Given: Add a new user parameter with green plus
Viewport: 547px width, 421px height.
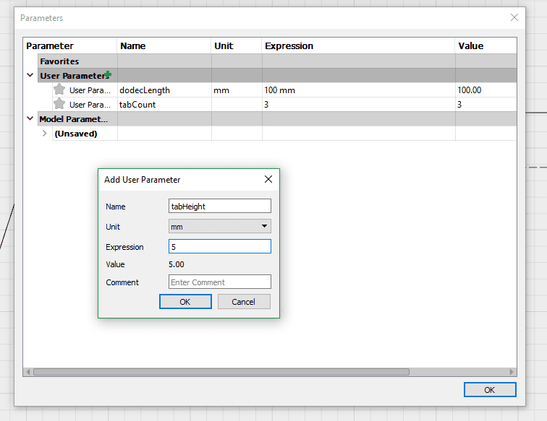Looking at the screenshot, I should pos(108,74).
